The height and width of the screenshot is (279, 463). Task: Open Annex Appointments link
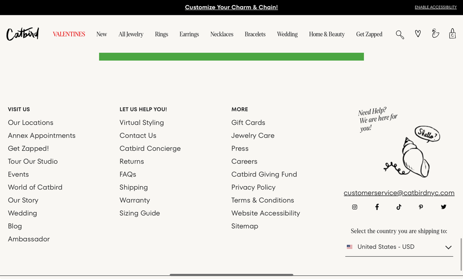point(42,135)
